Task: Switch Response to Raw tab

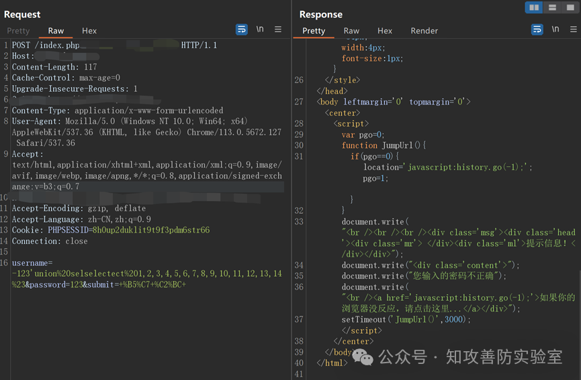Action: coord(351,31)
